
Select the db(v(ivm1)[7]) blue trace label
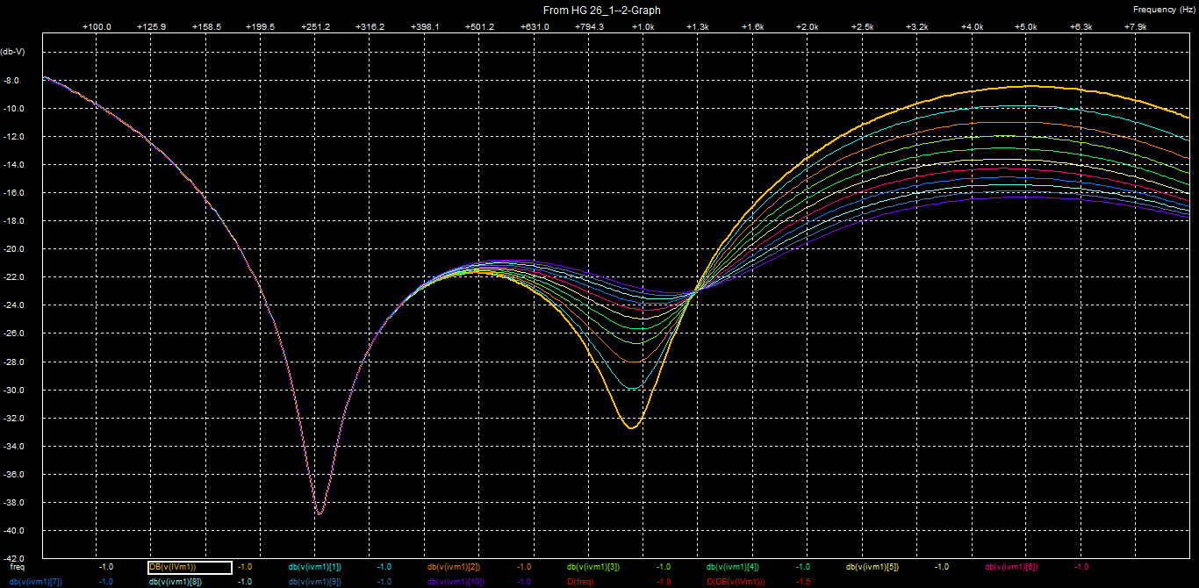[36, 581]
